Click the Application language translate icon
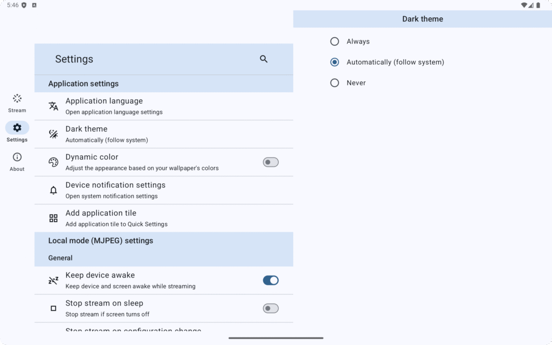Screen dimensions: 552x345 pyautogui.click(x=53, y=106)
